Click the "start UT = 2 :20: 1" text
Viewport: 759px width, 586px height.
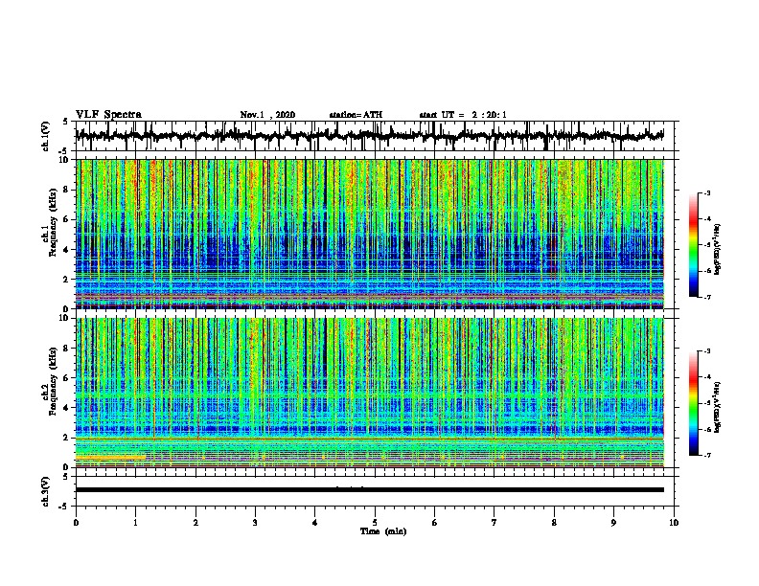[x=463, y=115]
